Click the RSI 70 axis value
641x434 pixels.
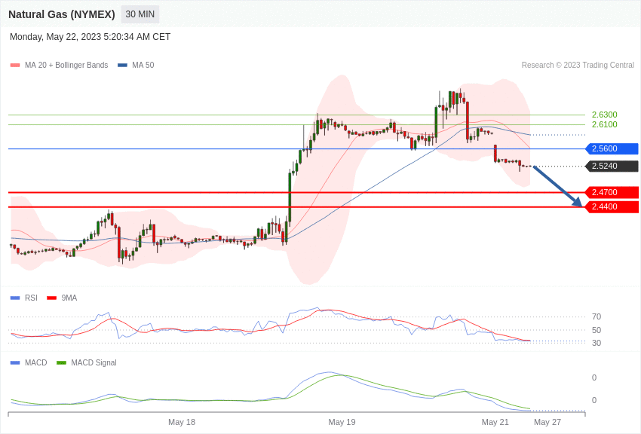click(x=597, y=316)
